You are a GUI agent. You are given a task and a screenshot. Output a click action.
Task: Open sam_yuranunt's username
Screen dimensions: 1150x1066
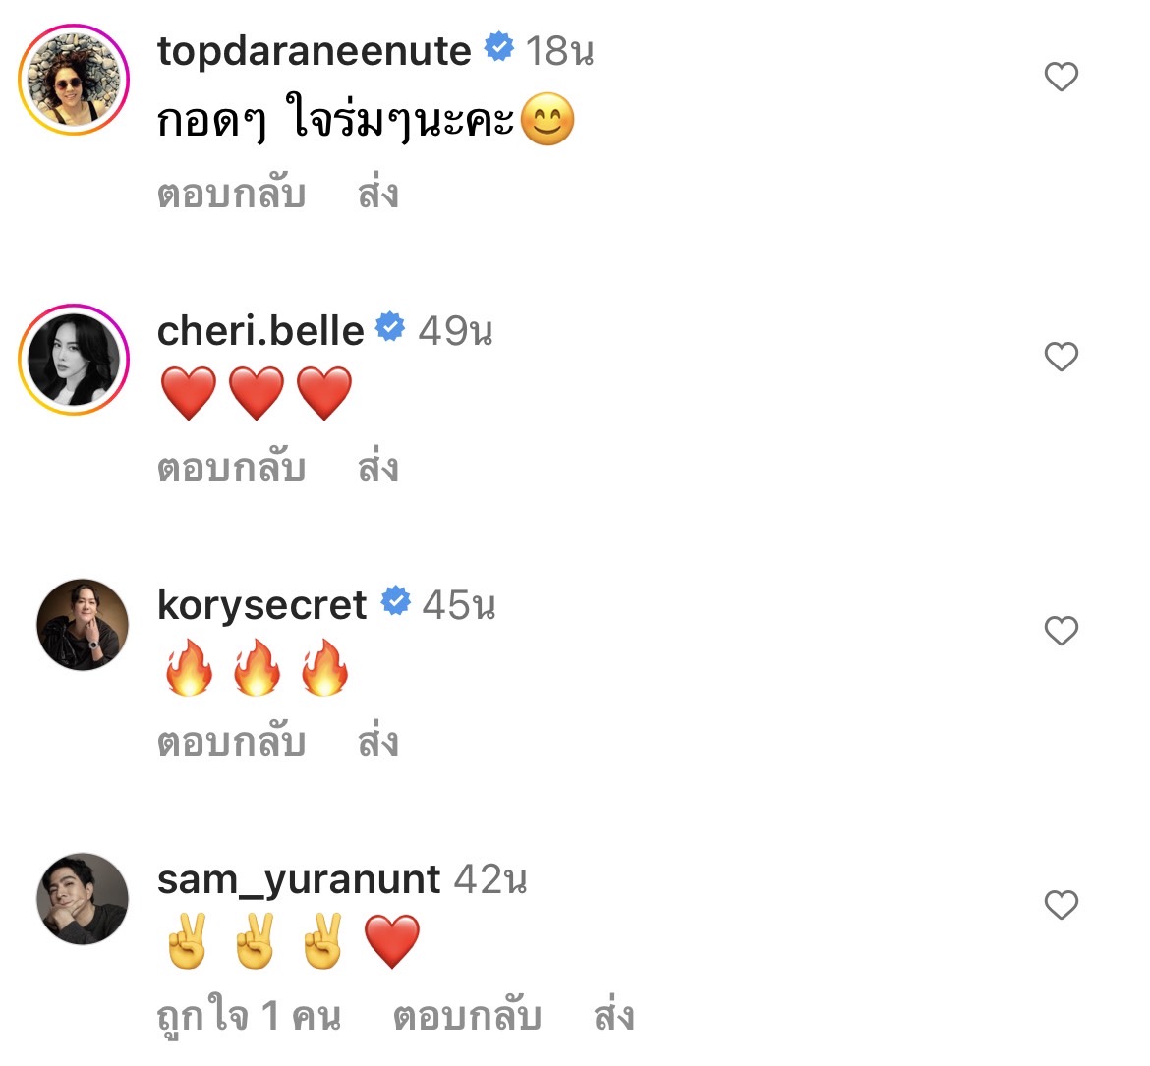[x=298, y=880]
